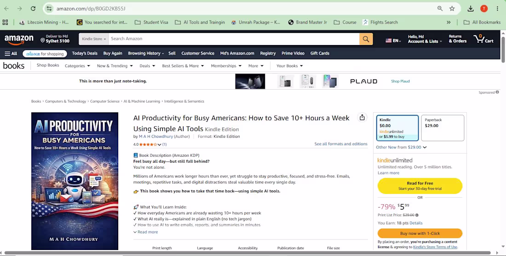Screen dimensions: 506x256
Task: Open Kindle Unlimited Learn more link
Action: (389, 173)
